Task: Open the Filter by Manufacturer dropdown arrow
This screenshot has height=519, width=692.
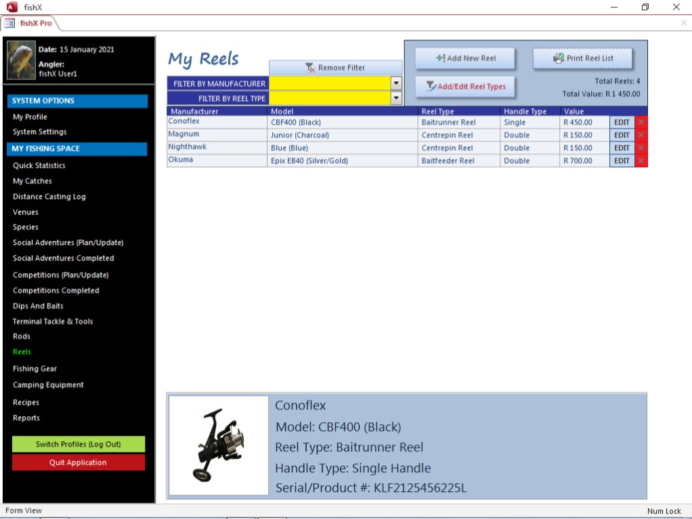Action: pyautogui.click(x=396, y=83)
